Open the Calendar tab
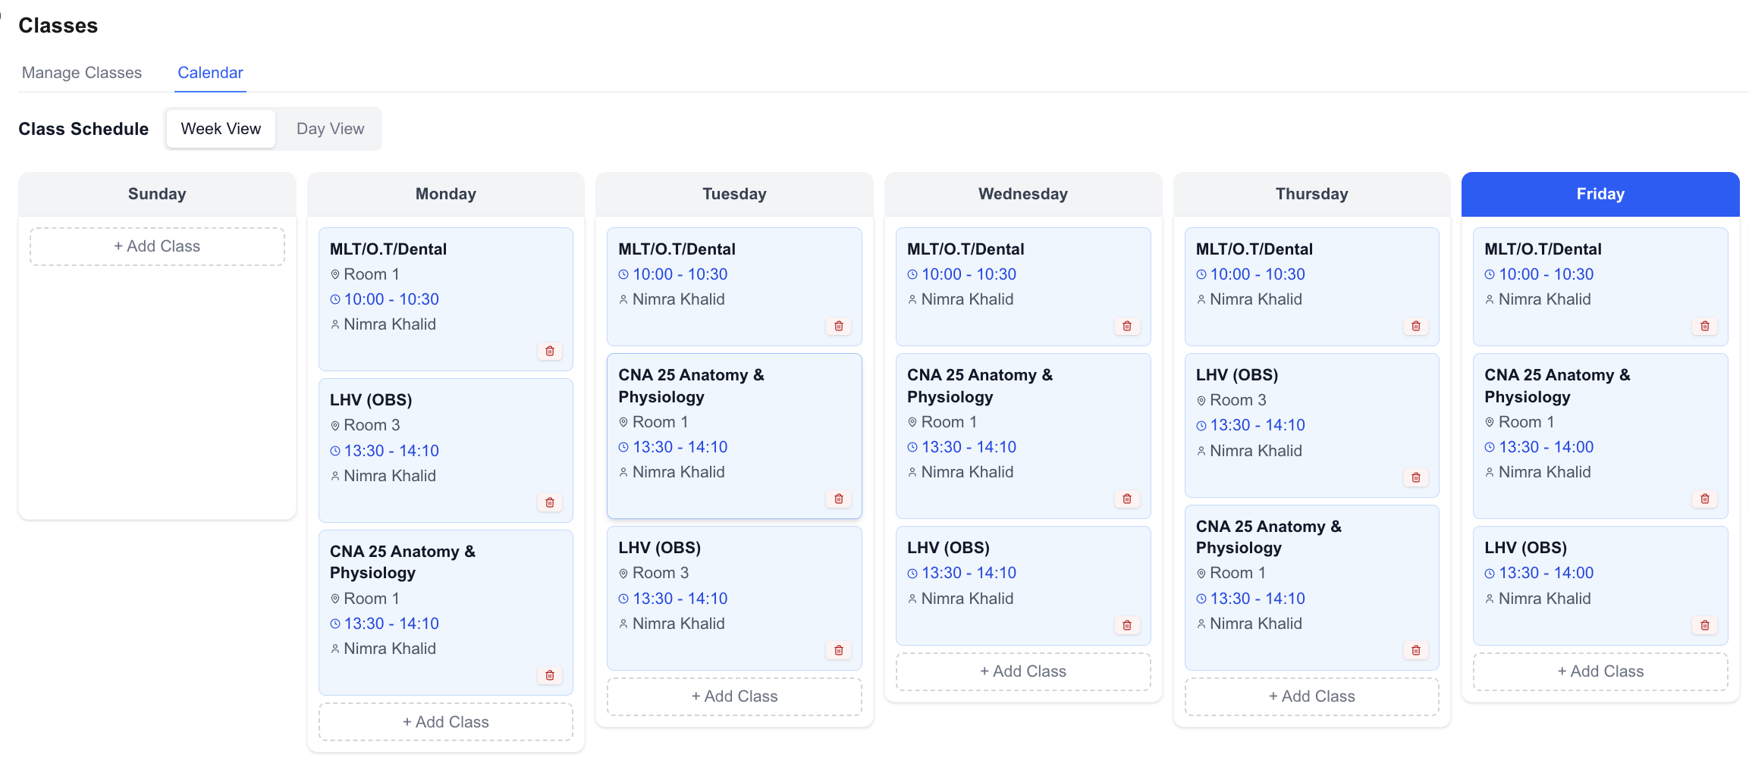The width and height of the screenshot is (1749, 779). click(210, 73)
